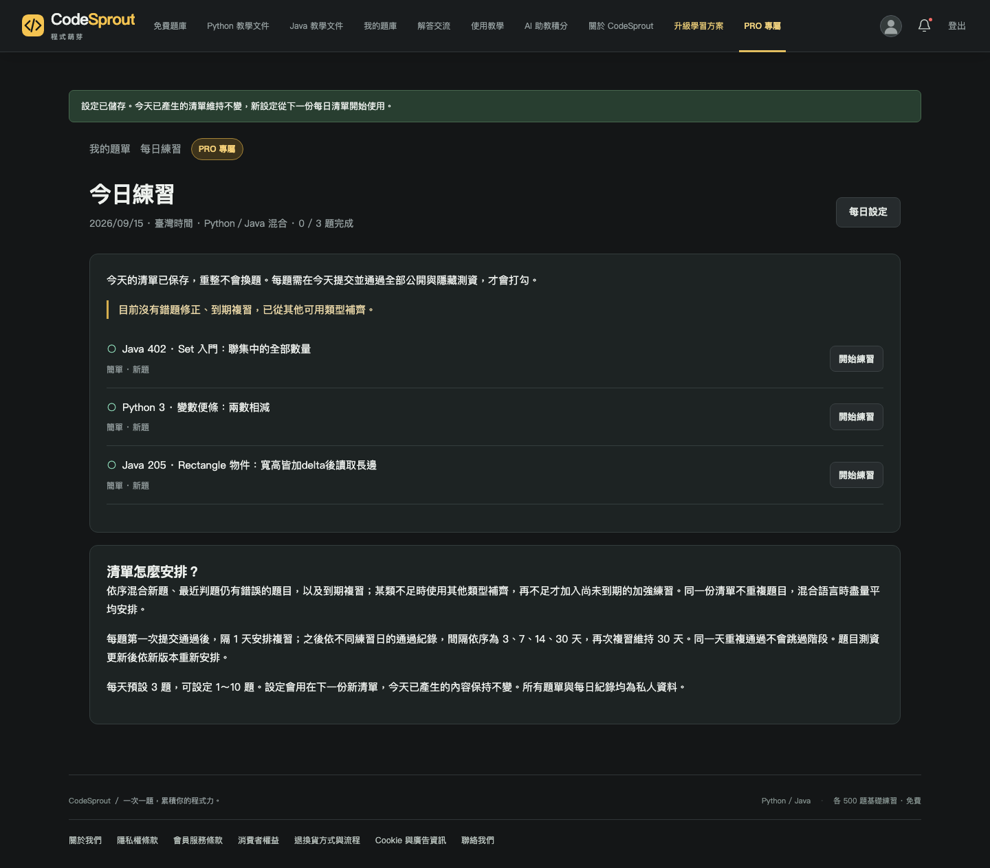This screenshot has width=990, height=868.
Task: Click the 設定已儲存 confirmation banner
Action: pyautogui.click(x=495, y=107)
